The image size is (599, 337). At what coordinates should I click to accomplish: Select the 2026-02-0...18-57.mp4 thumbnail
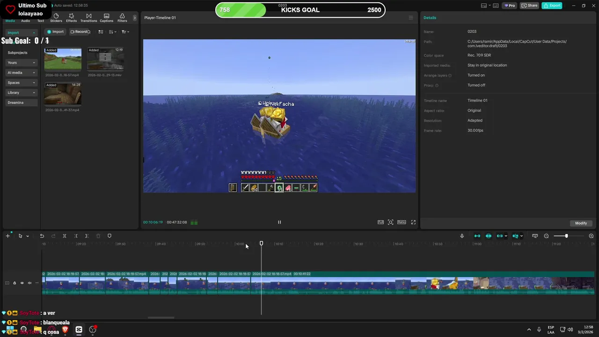63,59
